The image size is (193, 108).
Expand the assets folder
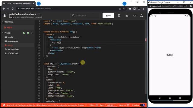(x=10, y=37)
